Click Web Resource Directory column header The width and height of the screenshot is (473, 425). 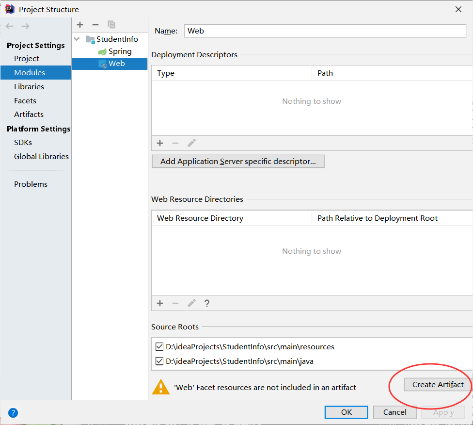point(232,218)
